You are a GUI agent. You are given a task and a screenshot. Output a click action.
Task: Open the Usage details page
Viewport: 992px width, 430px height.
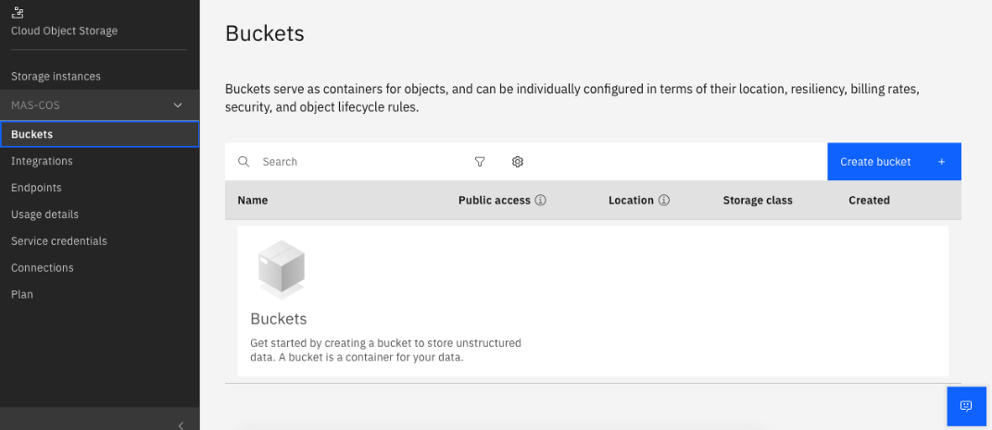(44, 215)
